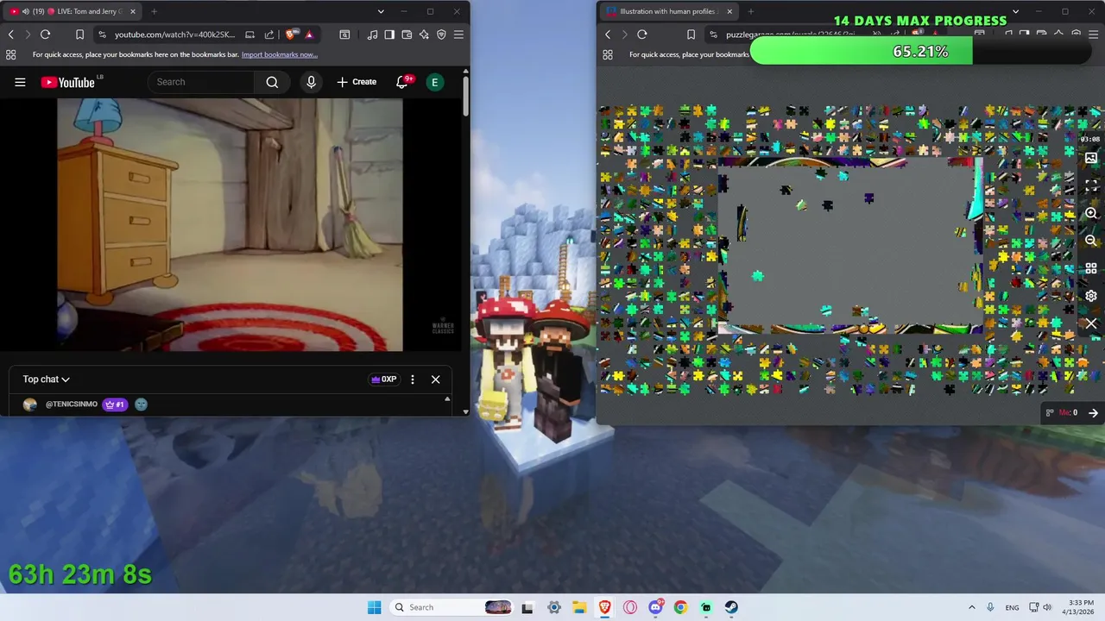The height and width of the screenshot is (621, 1105).
Task: Close the puzzle with X icon
Action: tap(1091, 323)
